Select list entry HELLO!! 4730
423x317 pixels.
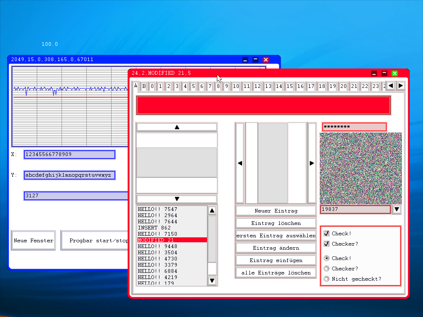click(x=172, y=259)
